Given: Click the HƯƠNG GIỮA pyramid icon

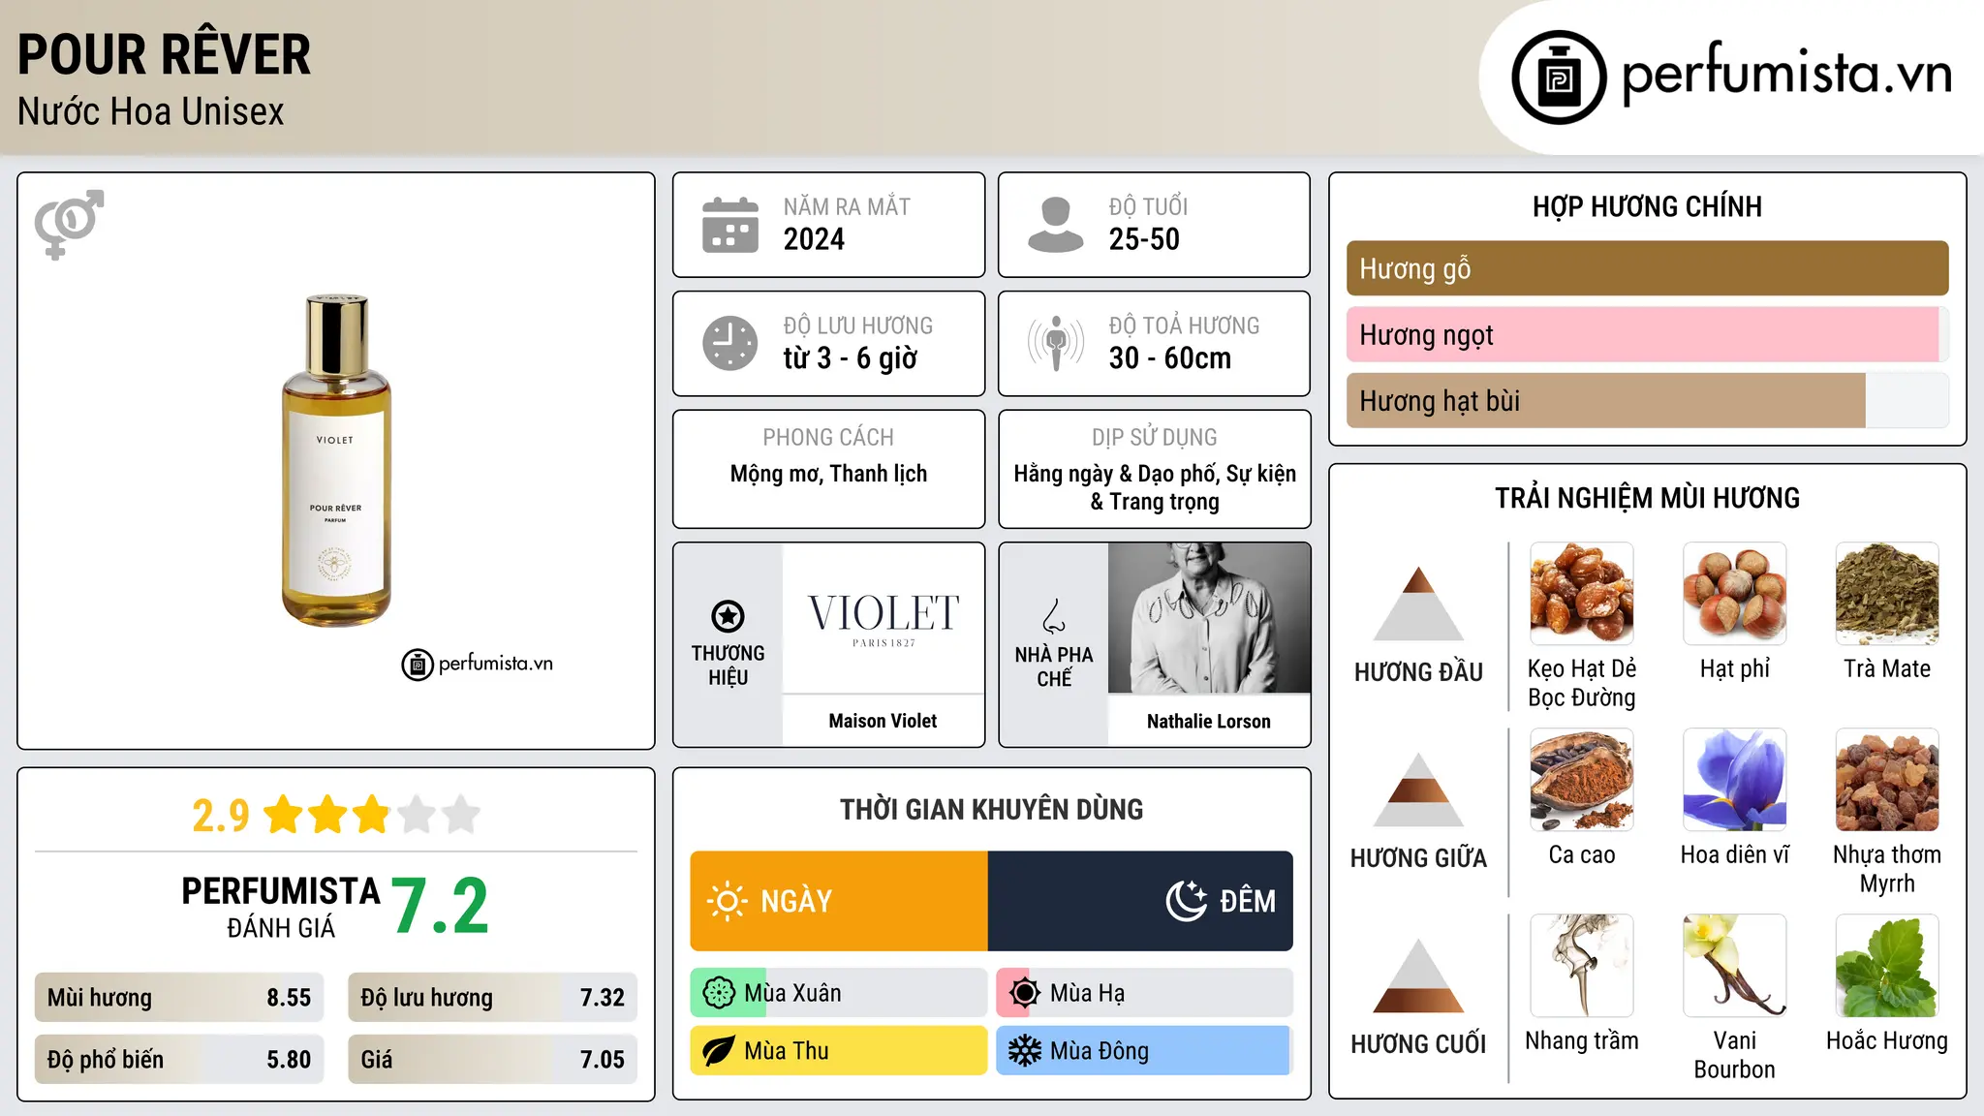Looking at the screenshot, I should click(x=1418, y=790).
